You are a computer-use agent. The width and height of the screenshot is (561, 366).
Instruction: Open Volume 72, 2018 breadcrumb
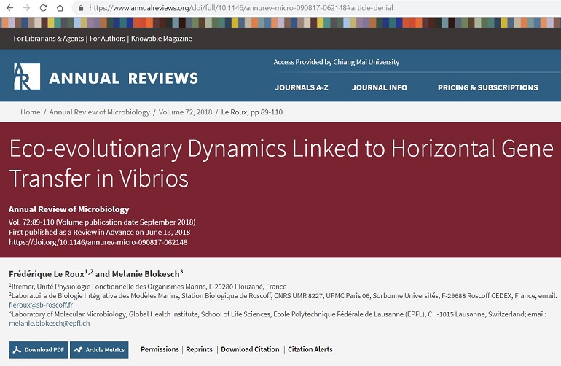185,112
